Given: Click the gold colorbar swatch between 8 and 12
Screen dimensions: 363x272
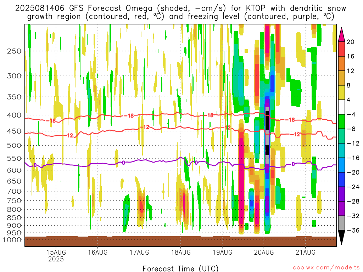Looking at the screenshot, I should [341, 78].
